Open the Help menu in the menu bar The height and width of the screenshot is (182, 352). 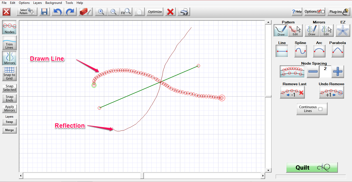pyautogui.click(x=80, y=3)
